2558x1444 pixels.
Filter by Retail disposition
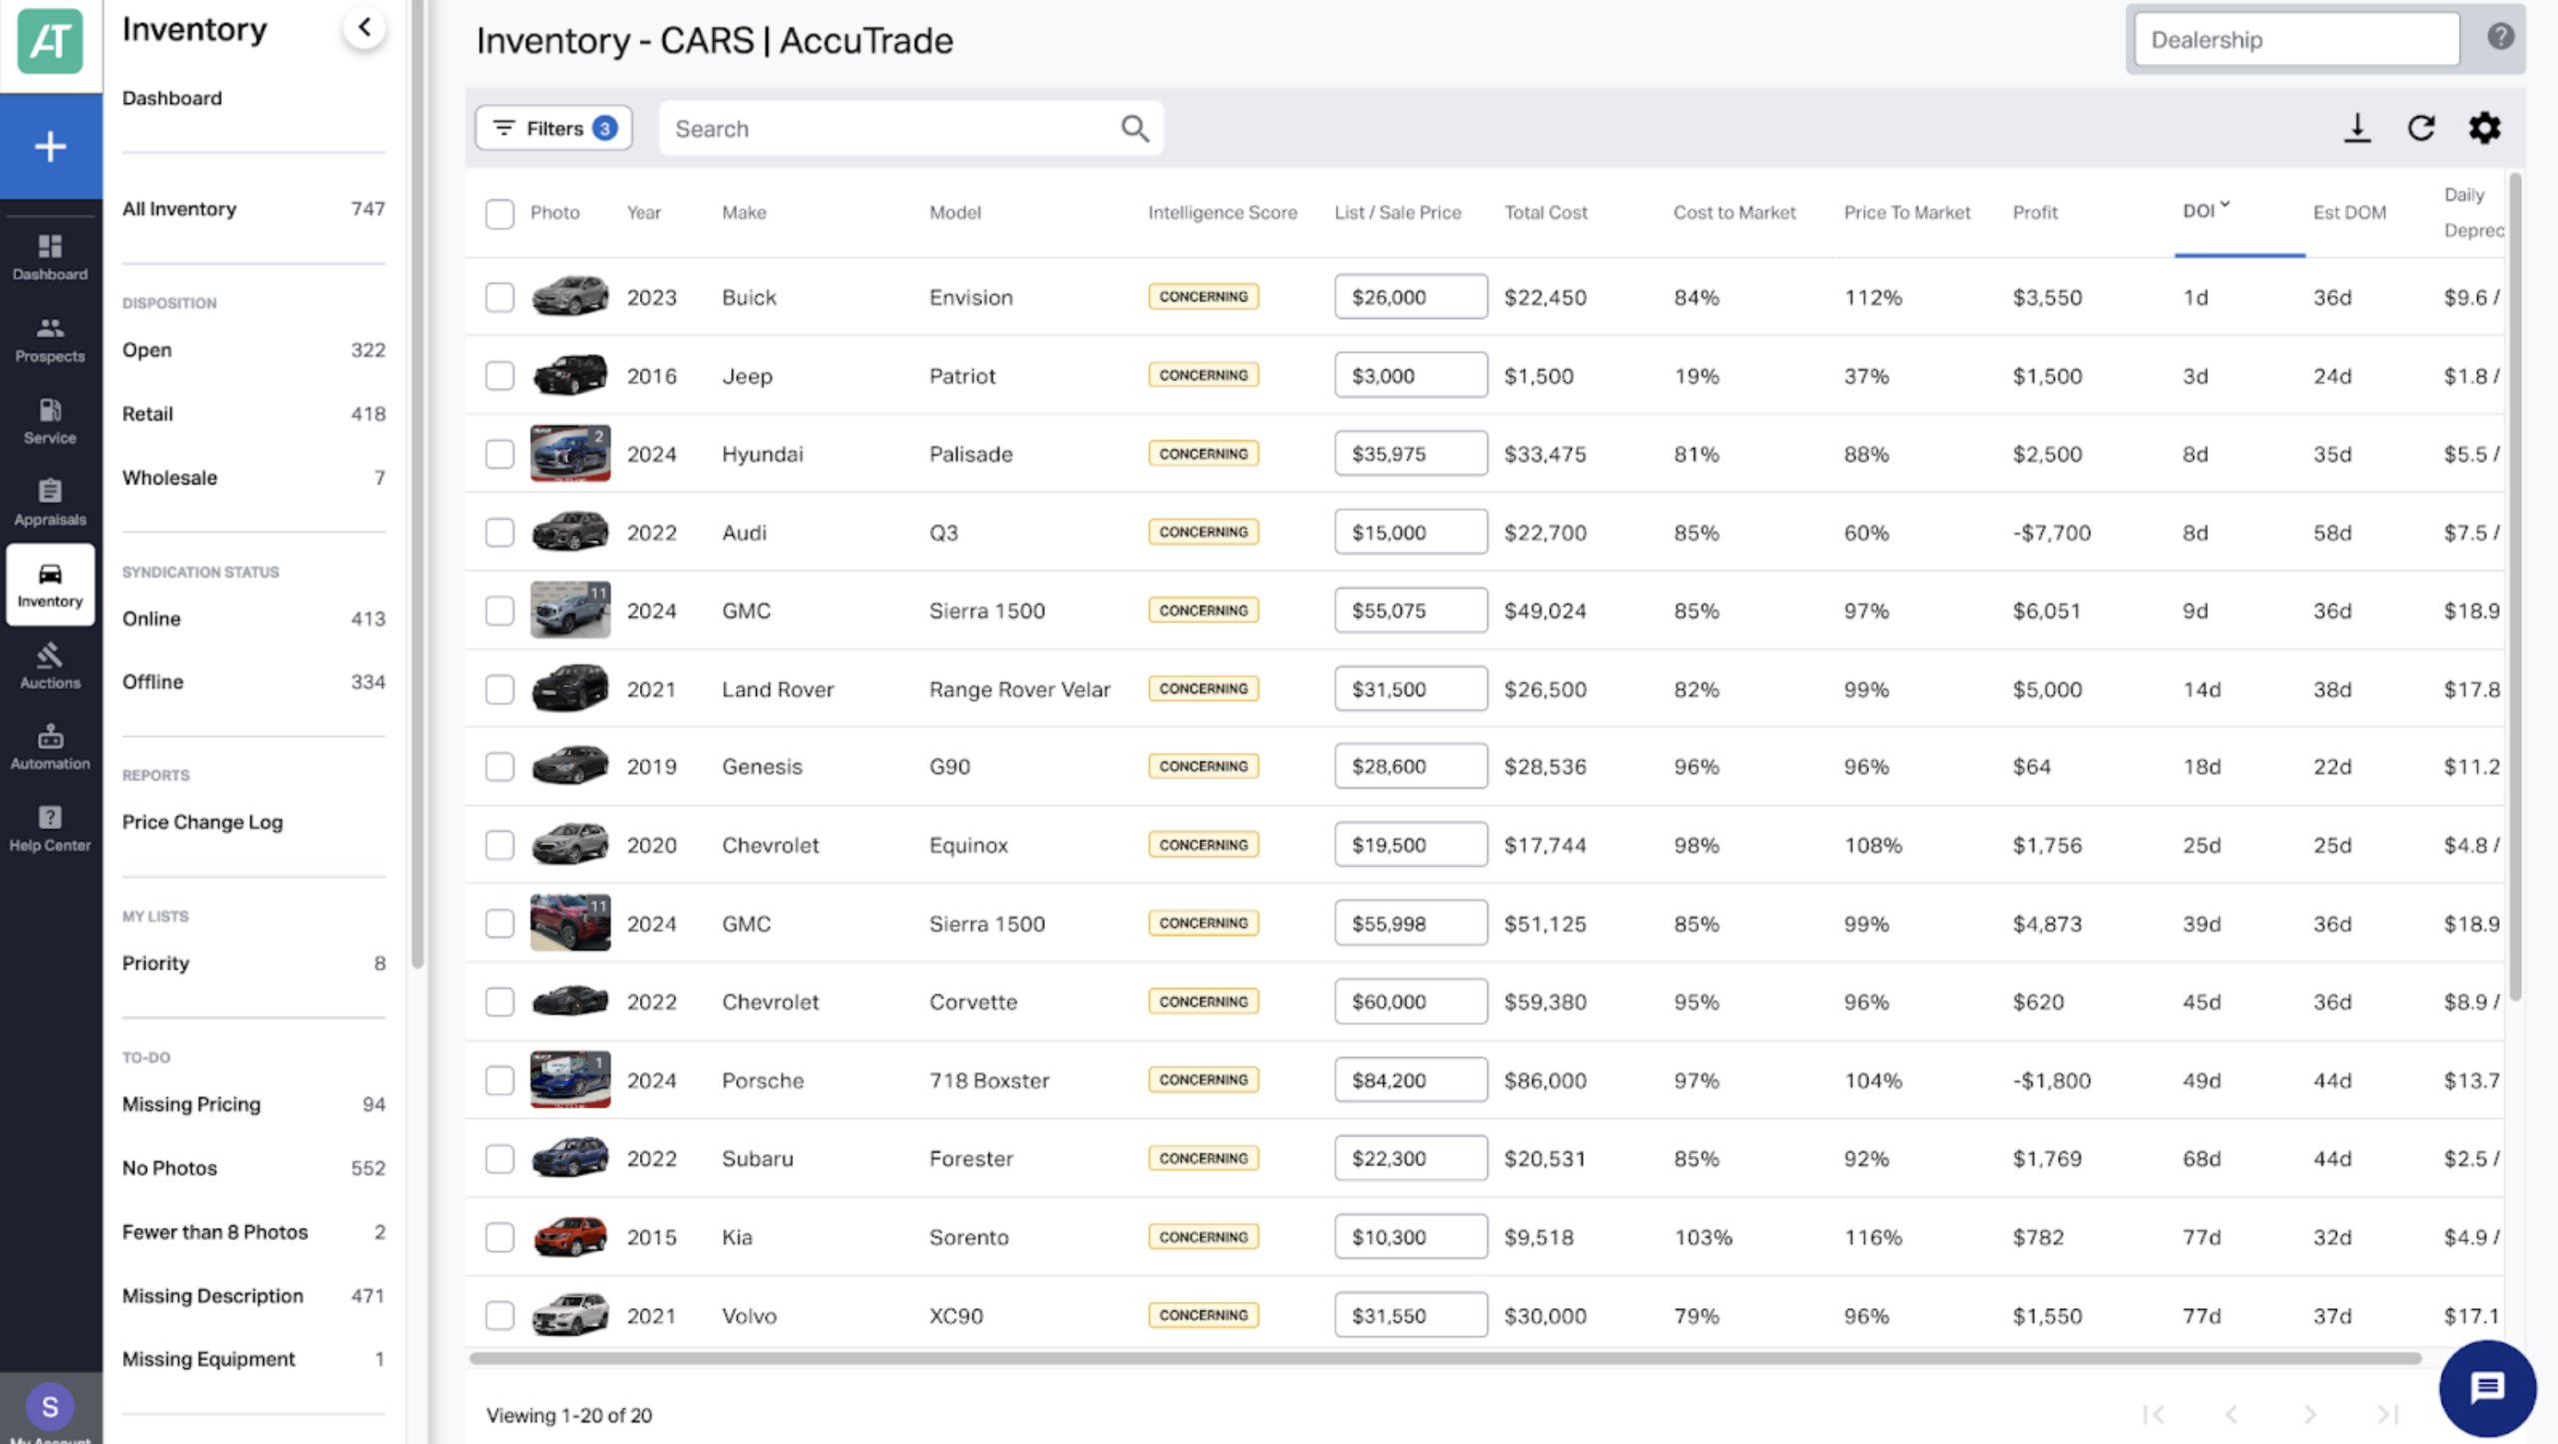tap(253, 414)
